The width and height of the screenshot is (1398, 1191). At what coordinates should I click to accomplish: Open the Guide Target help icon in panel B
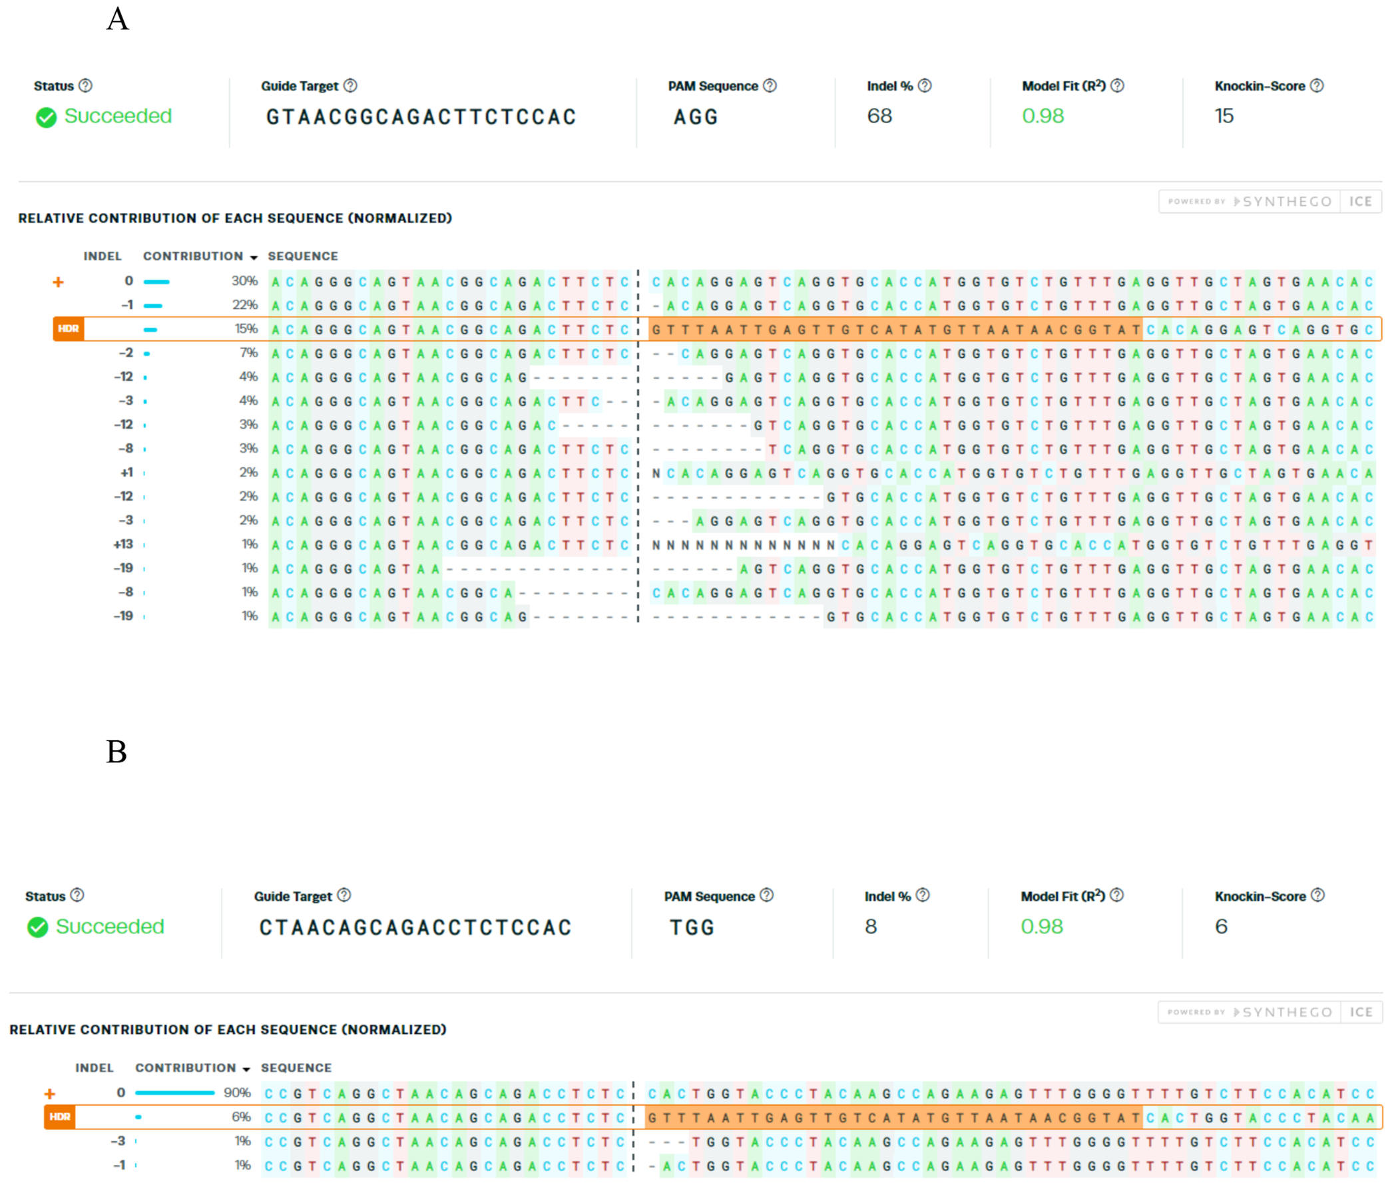344,895
